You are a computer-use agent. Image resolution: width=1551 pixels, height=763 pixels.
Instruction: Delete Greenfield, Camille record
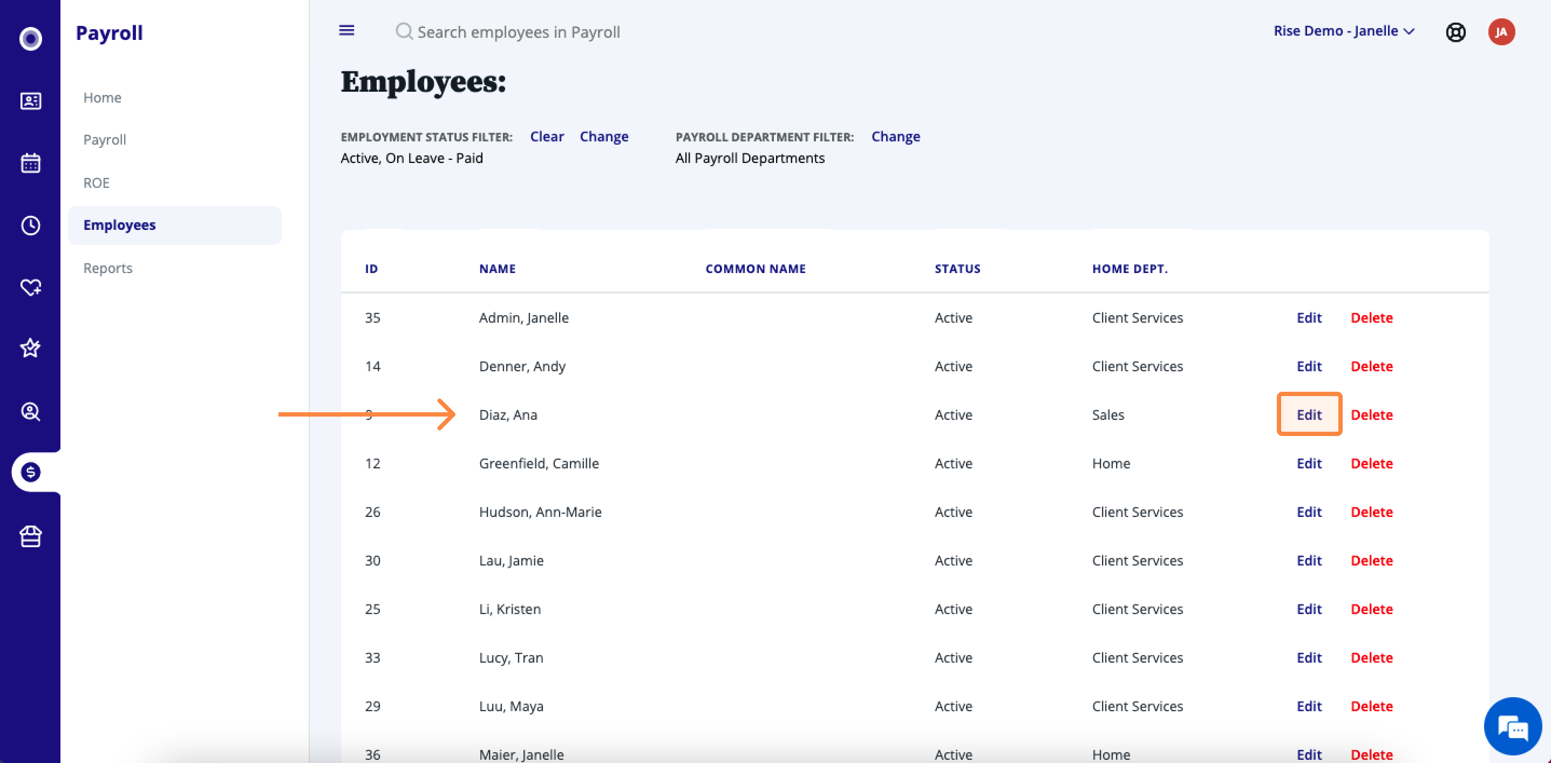pyautogui.click(x=1372, y=463)
